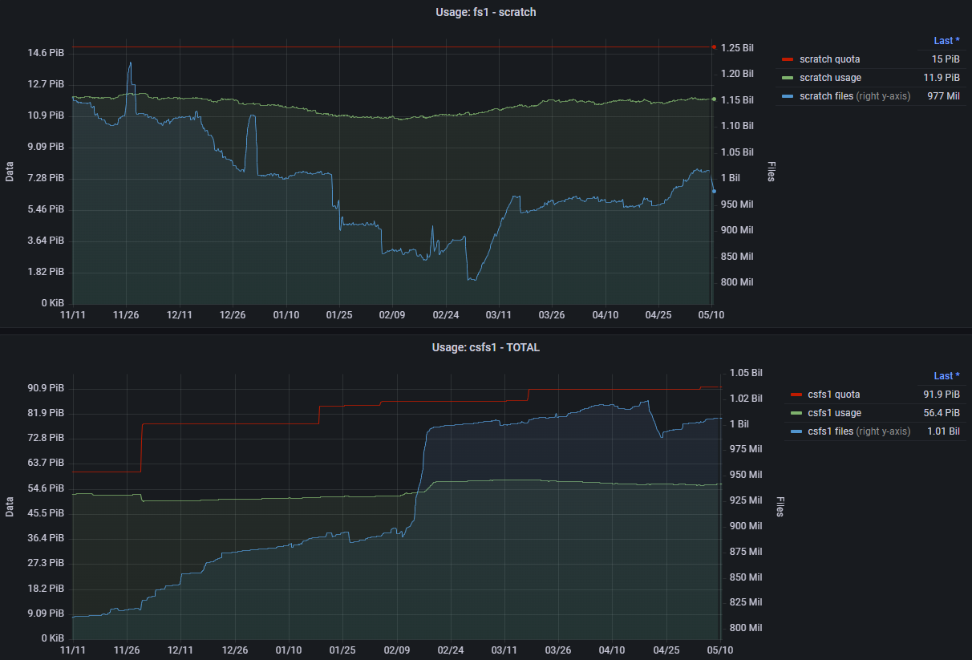Click the blue endpoint dot on scratch files line
Screen dimensions: 972x660
(x=714, y=191)
